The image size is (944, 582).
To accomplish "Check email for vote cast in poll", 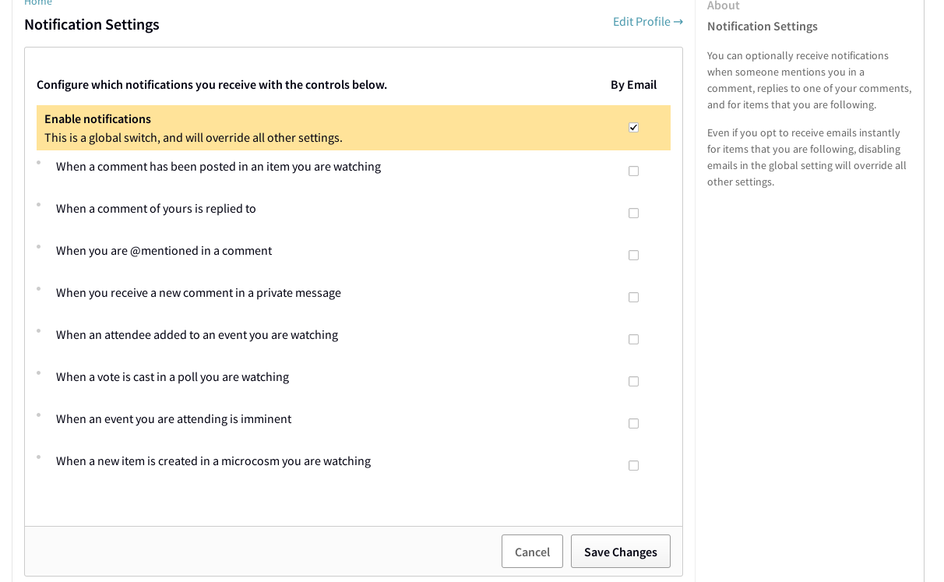I will click(x=633, y=381).
